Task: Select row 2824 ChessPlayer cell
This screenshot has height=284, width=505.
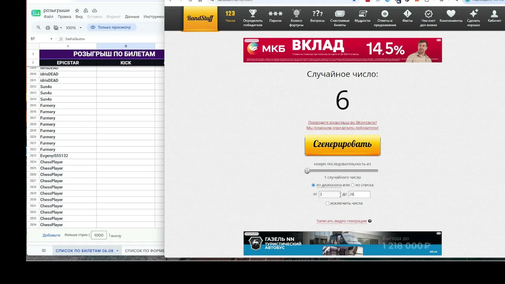Action: 68,162
